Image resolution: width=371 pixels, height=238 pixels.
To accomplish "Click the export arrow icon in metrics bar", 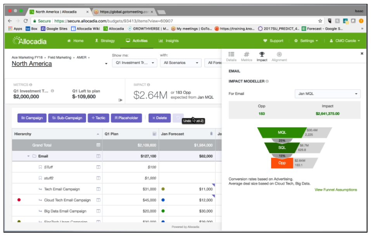I will point(120,100).
